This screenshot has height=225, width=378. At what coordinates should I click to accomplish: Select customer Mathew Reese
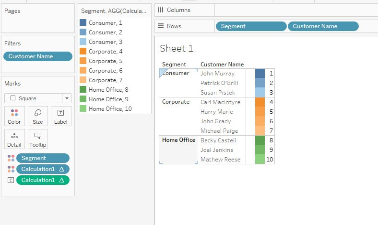pyautogui.click(x=220, y=160)
